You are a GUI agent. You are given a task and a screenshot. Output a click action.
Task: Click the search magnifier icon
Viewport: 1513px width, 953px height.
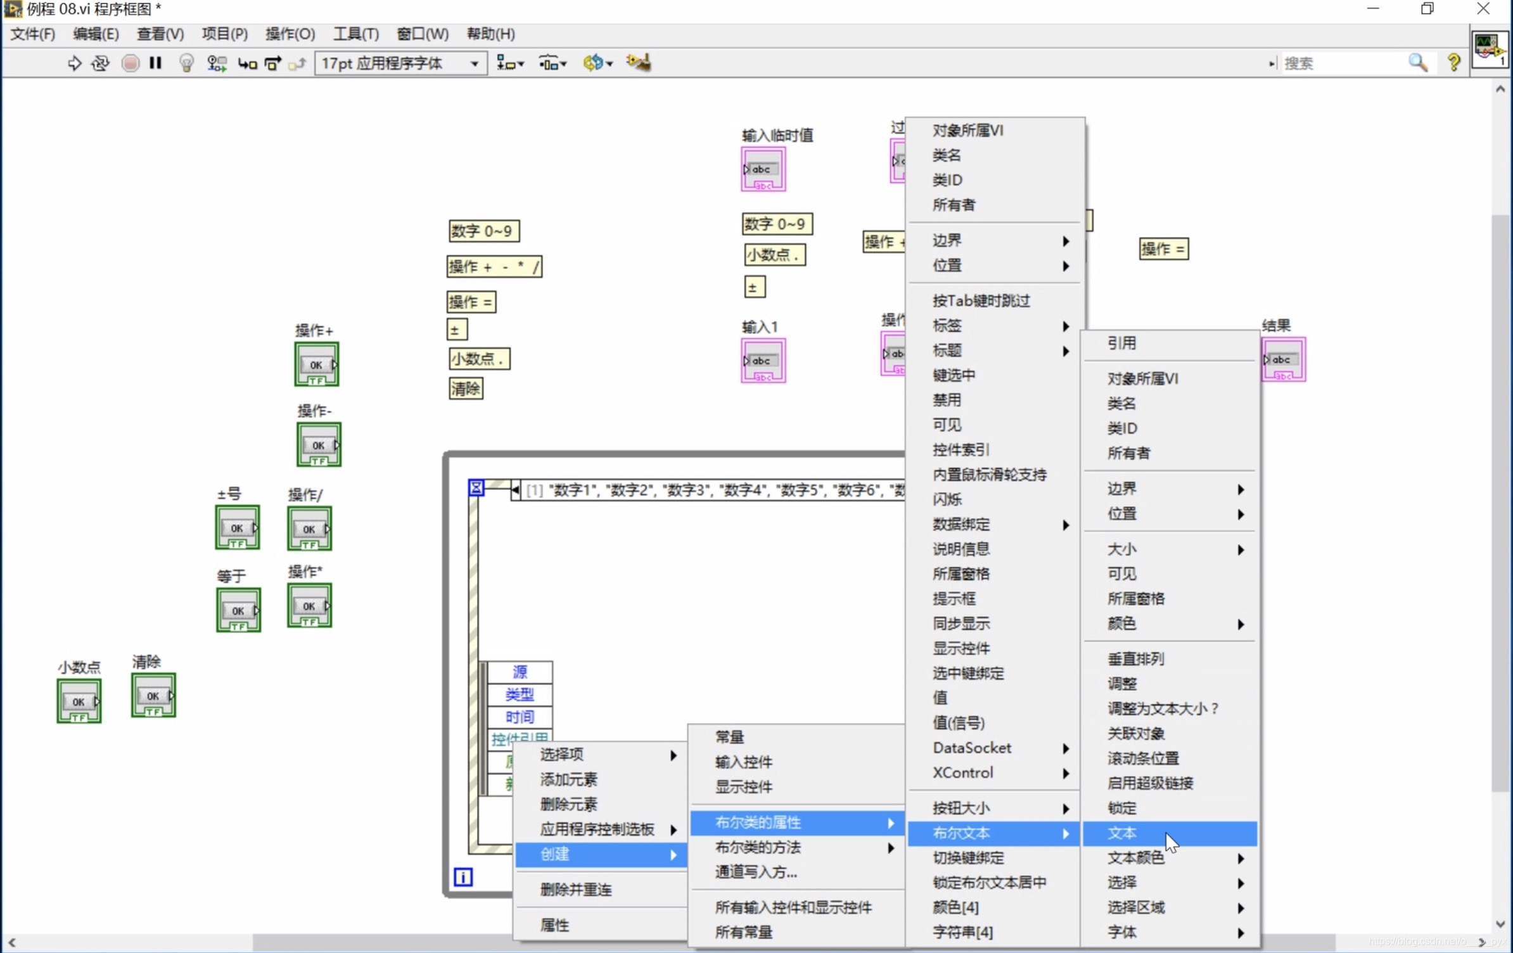coord(1418,63)
